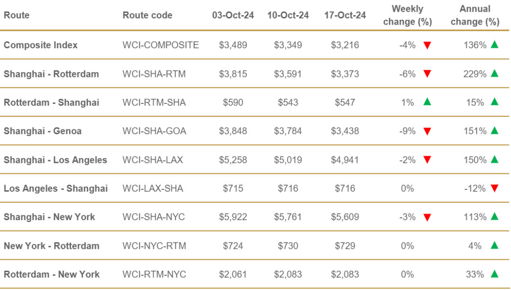Click the red down arrow in Composite Index weekly change
This screenshot has width=511, height=290.
427,45
